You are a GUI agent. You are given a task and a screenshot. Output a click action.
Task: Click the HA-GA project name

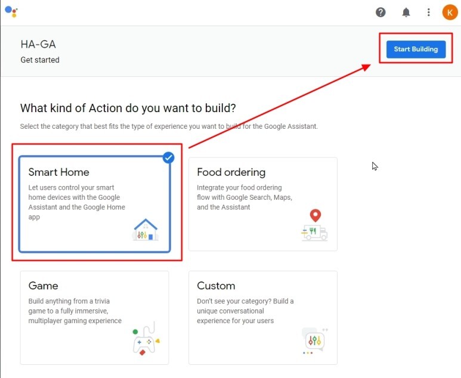coord(38,44)
